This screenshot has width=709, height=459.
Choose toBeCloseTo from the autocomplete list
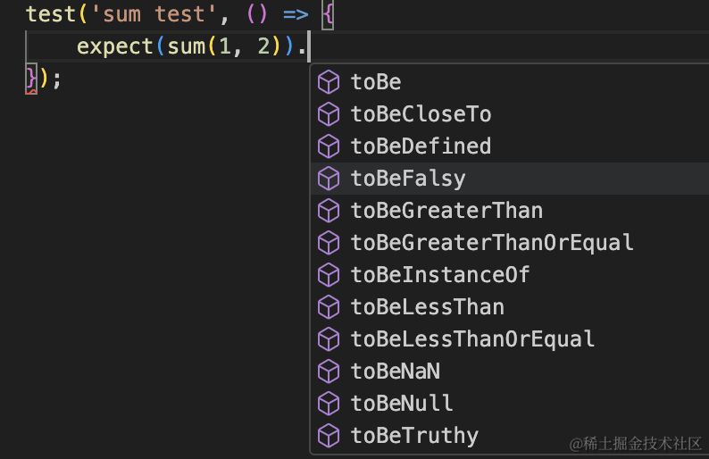coord(421,114)
